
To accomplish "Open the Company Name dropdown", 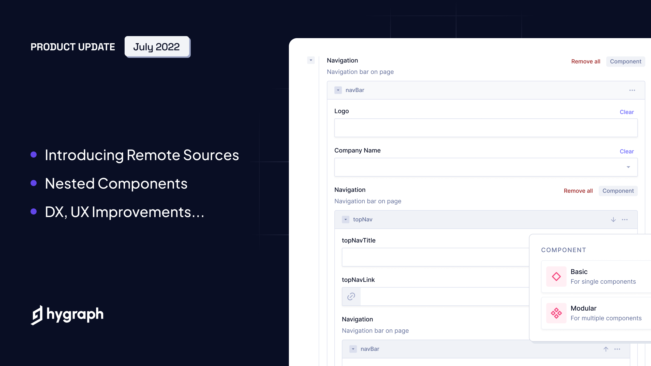I will coord(628,167).
